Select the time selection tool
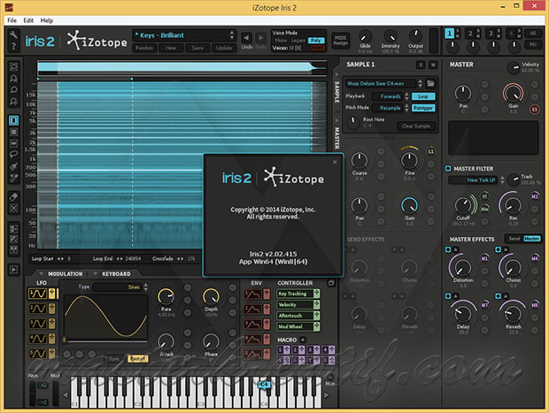Screen dimensions: 549x413 coord(14,120)
